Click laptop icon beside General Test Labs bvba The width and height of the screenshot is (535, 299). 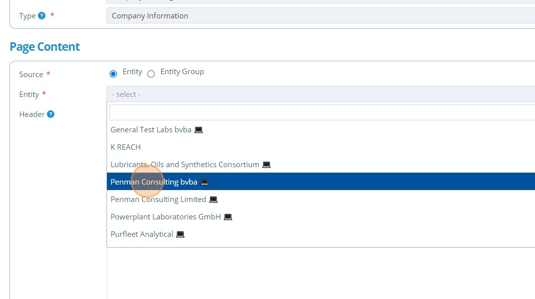point(199,130)
